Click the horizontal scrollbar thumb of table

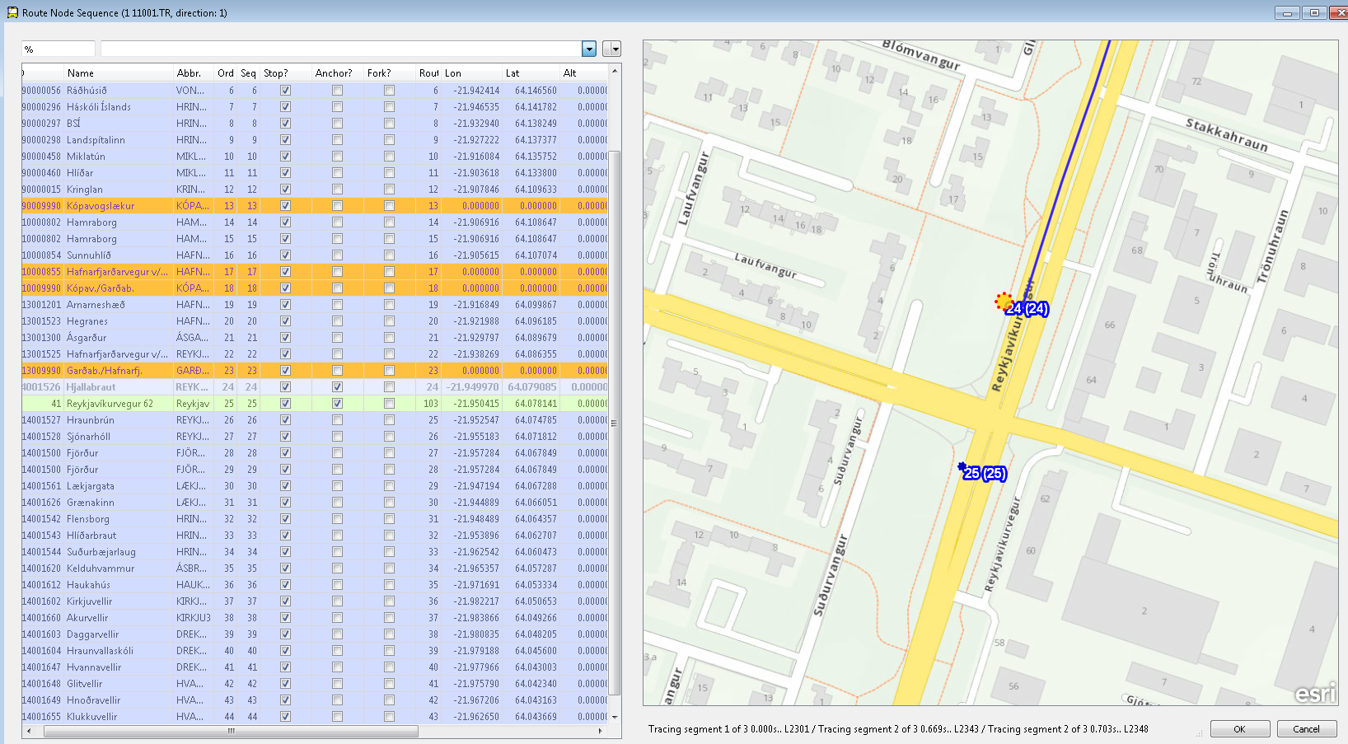231,731
